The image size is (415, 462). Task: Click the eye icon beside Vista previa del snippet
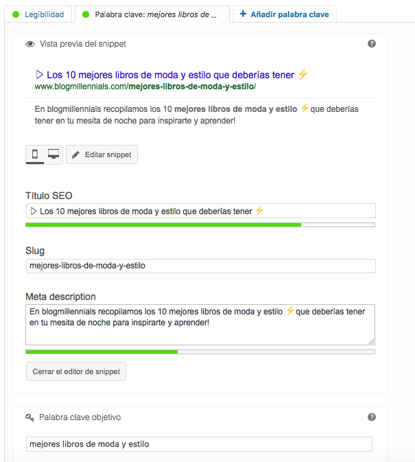pyautogui.click(x=30, y=44)
